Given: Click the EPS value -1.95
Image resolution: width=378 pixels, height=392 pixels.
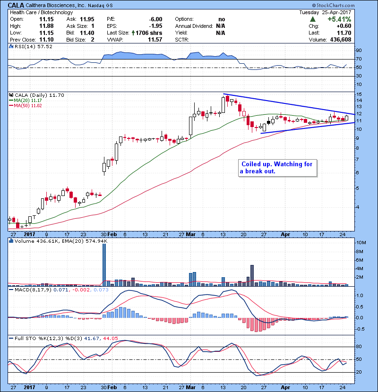Looking at the screenshot, I should (x=155, y=26).
